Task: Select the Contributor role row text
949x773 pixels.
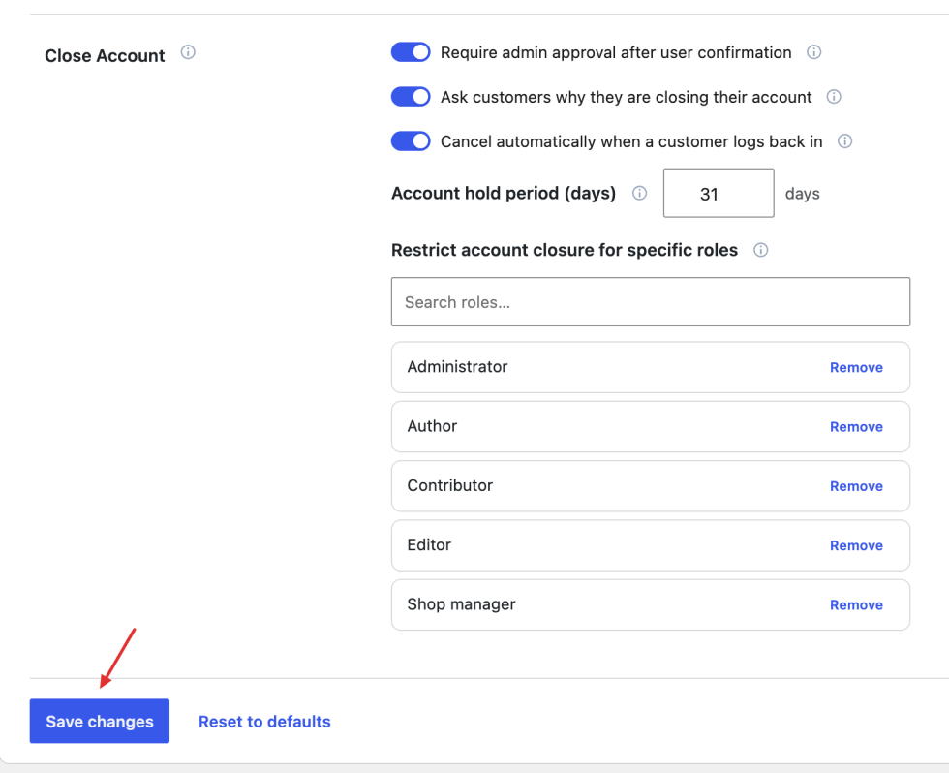Action: click(450, 485)
